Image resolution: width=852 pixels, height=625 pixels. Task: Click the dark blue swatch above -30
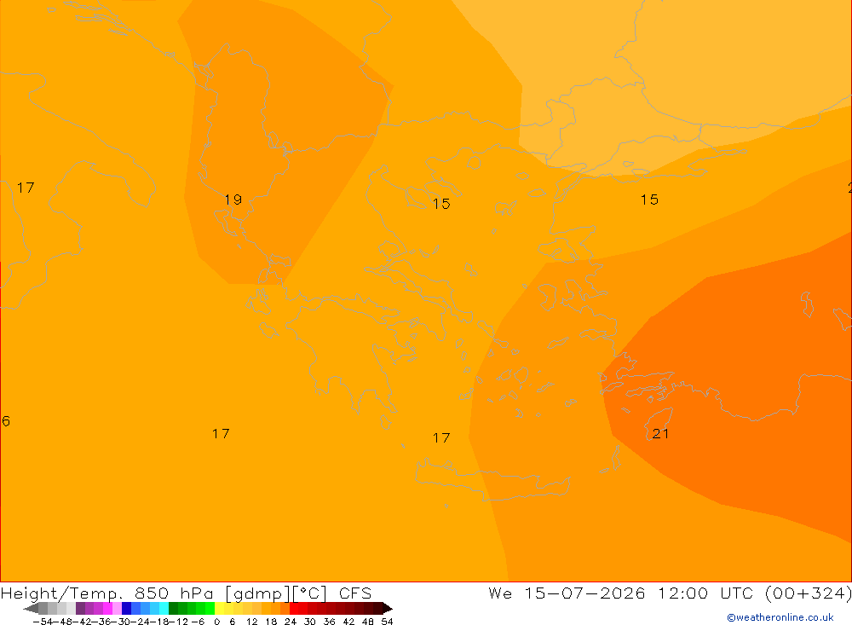(127, 608)
